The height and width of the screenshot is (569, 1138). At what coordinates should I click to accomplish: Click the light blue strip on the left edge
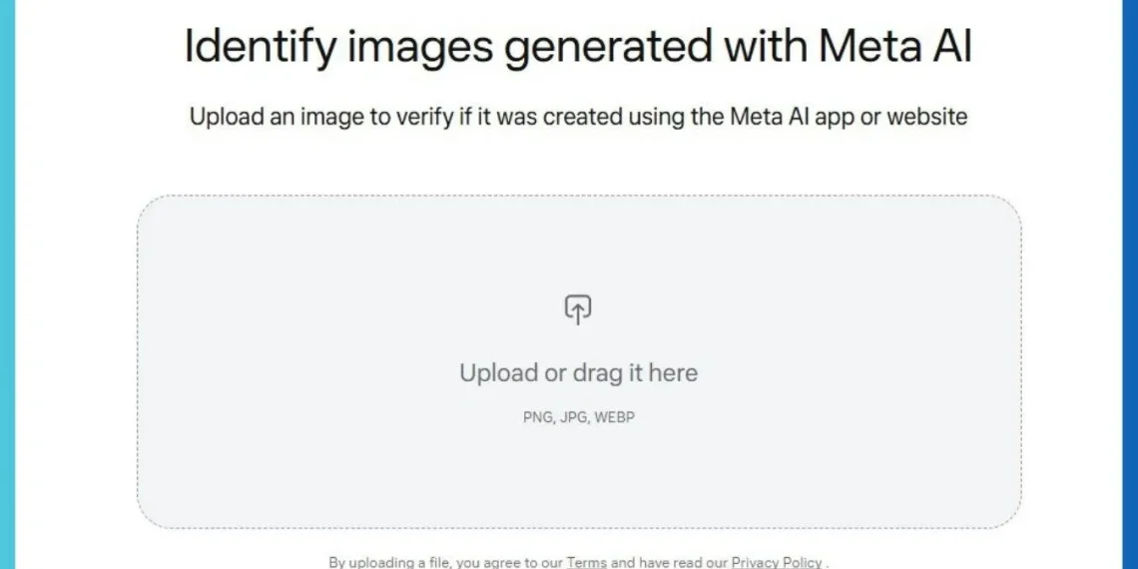[7, 284]
